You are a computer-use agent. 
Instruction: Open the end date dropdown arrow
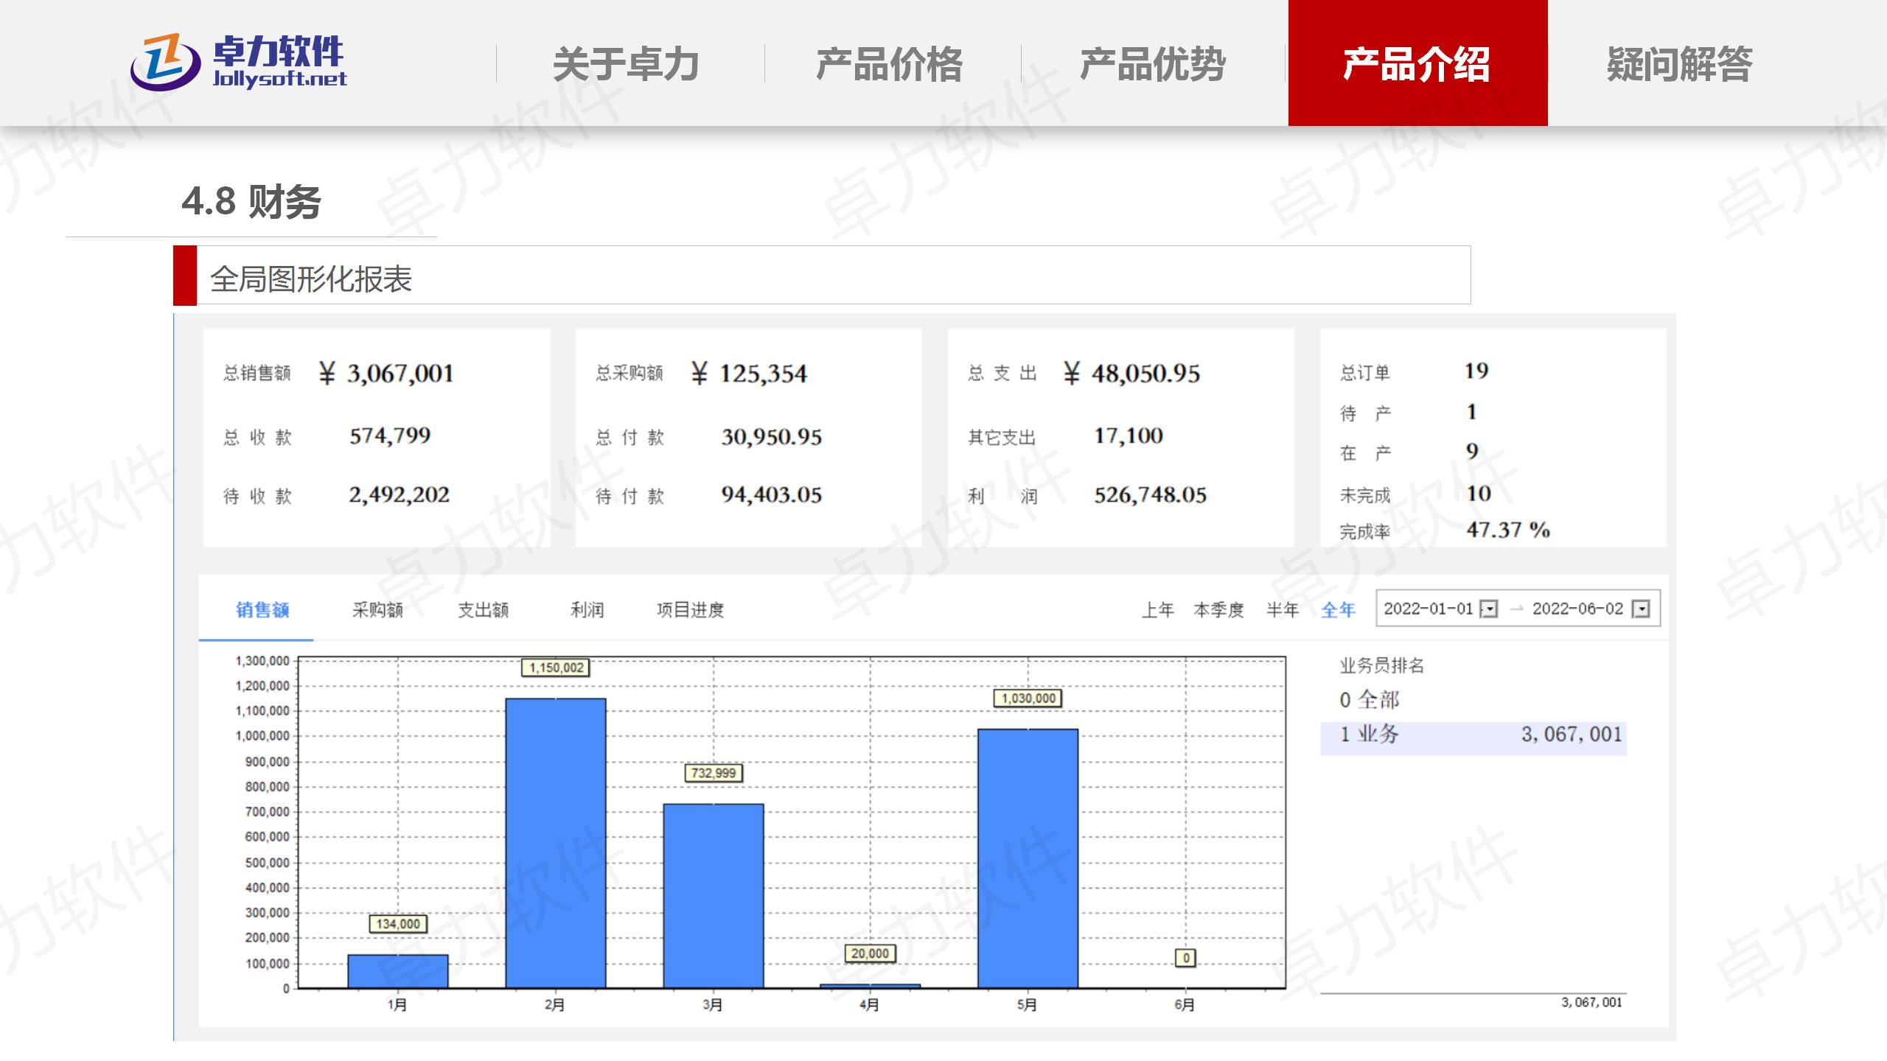pyautogui.click(x=1641, y=609)
